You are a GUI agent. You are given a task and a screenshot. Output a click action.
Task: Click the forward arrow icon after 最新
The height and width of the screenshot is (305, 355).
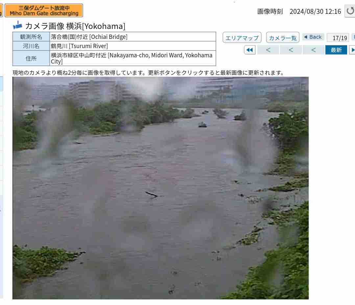(352, 50)
